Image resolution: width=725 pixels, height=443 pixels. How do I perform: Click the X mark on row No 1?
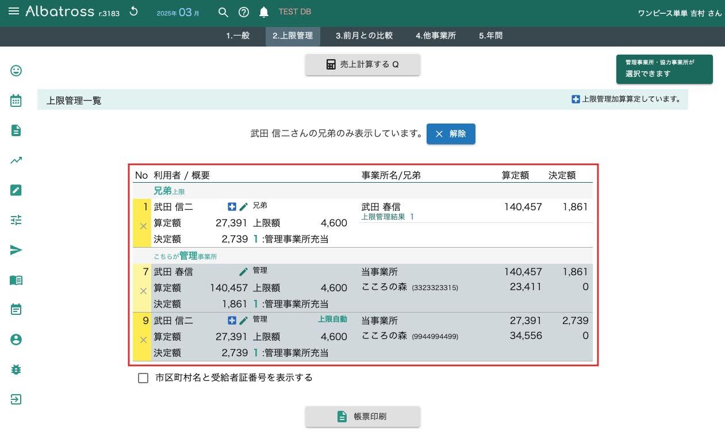[143, 226]
